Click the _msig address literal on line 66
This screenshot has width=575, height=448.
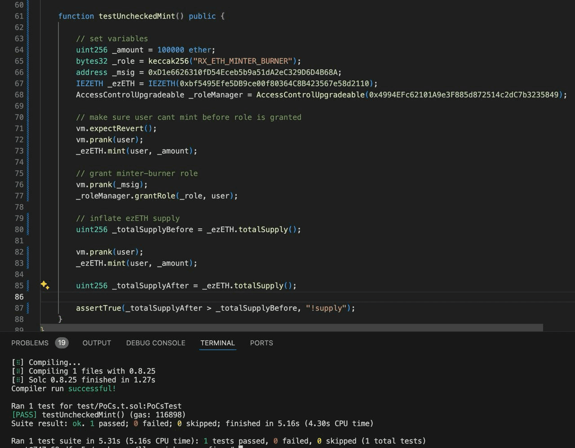(244, 72)
